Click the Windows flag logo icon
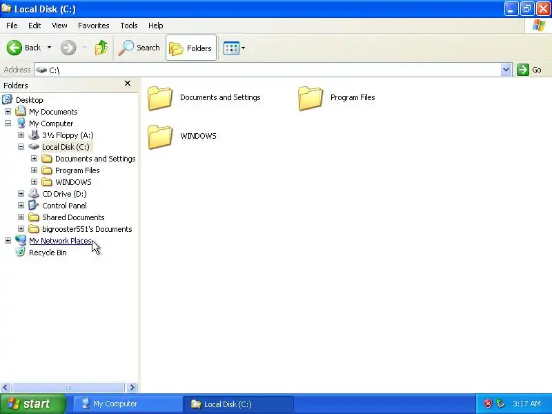Screen dimensions: 552x414 [x=539, y=26]
